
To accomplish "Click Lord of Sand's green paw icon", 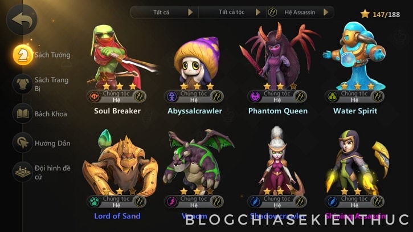I will (x=95, y=202).
